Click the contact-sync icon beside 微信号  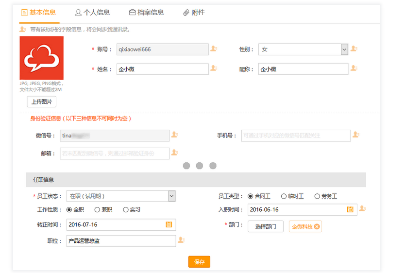point(175,135)
